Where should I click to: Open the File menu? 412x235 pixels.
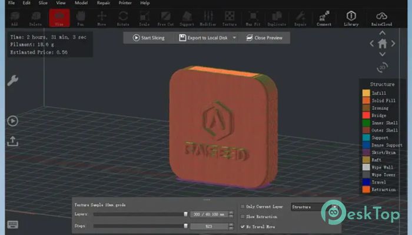tap(12, 3)
